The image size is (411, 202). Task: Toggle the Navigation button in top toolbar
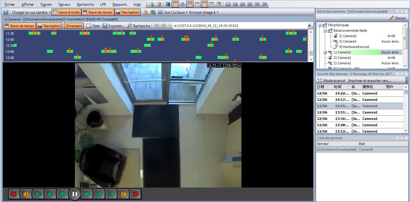click(x=127, y=12)
